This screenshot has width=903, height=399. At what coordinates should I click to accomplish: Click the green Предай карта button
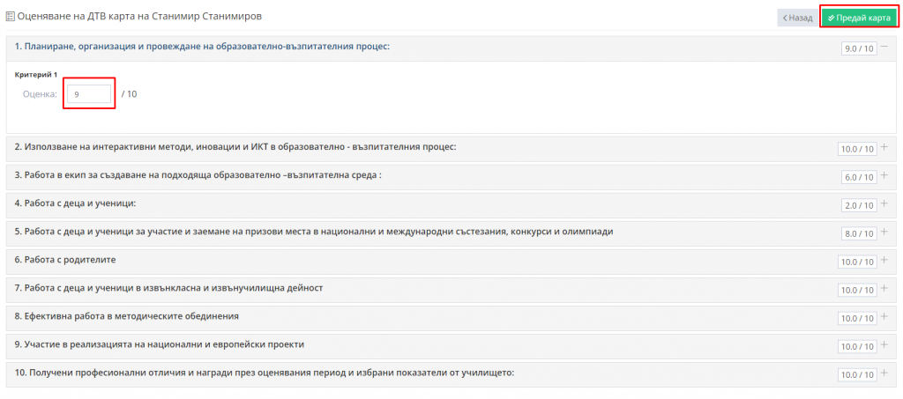859,18
